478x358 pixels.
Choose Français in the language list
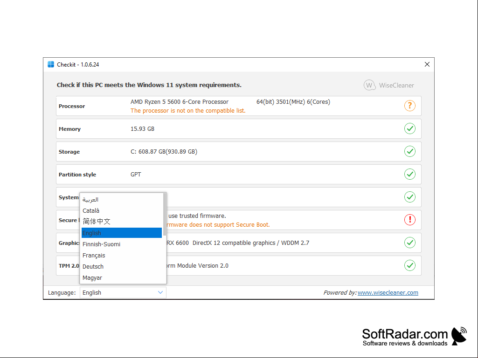pos(122,256)
